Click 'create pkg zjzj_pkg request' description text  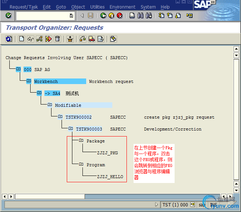(x=179, y=117)
